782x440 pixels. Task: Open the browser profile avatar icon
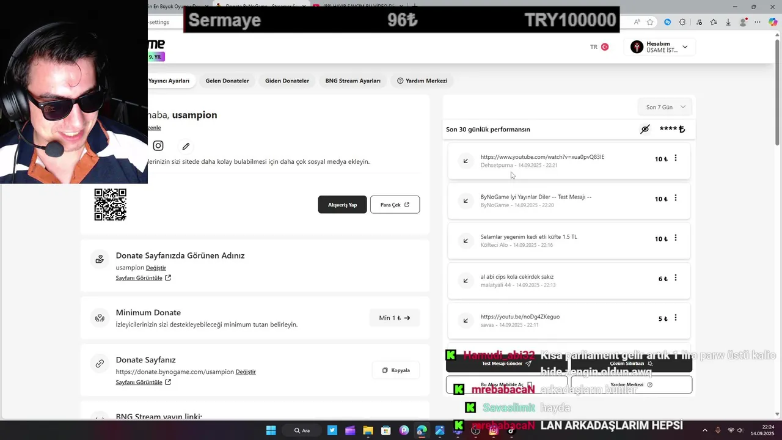click(743, 22)
